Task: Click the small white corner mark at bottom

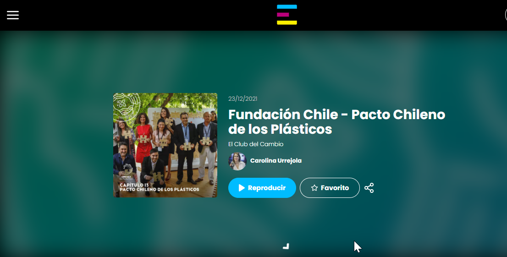Action: (286, 246)
